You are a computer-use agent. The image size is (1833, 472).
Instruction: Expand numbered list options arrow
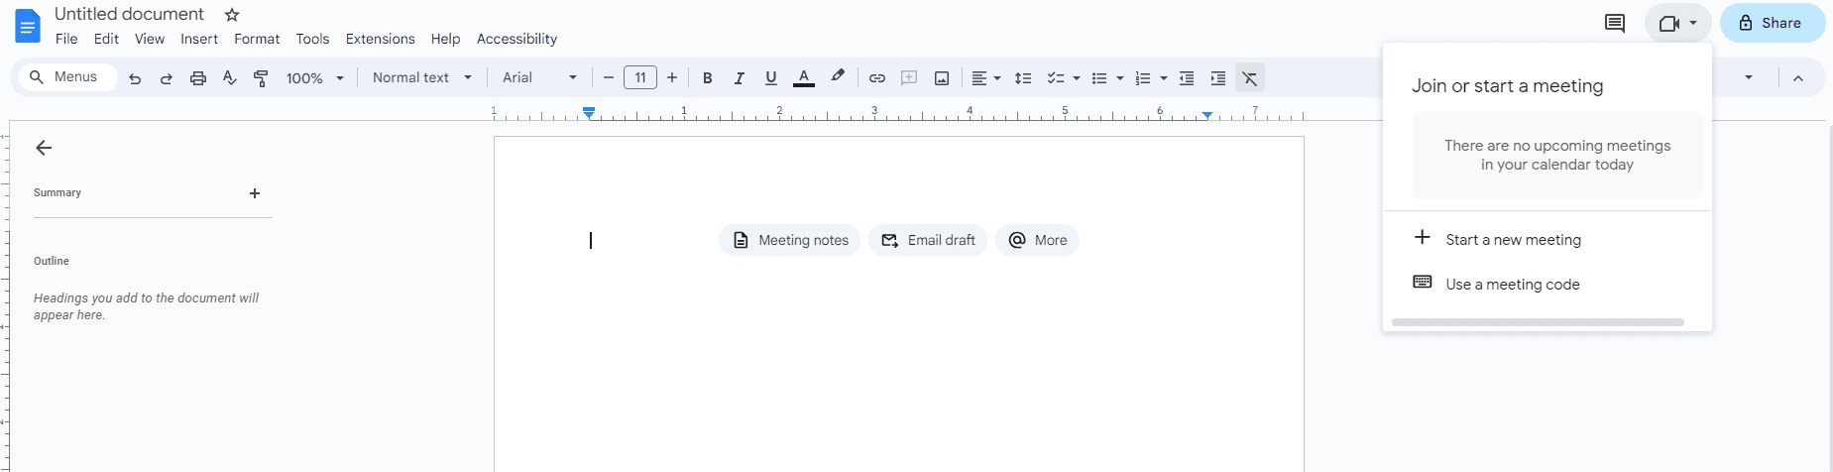pos(1164,78)
